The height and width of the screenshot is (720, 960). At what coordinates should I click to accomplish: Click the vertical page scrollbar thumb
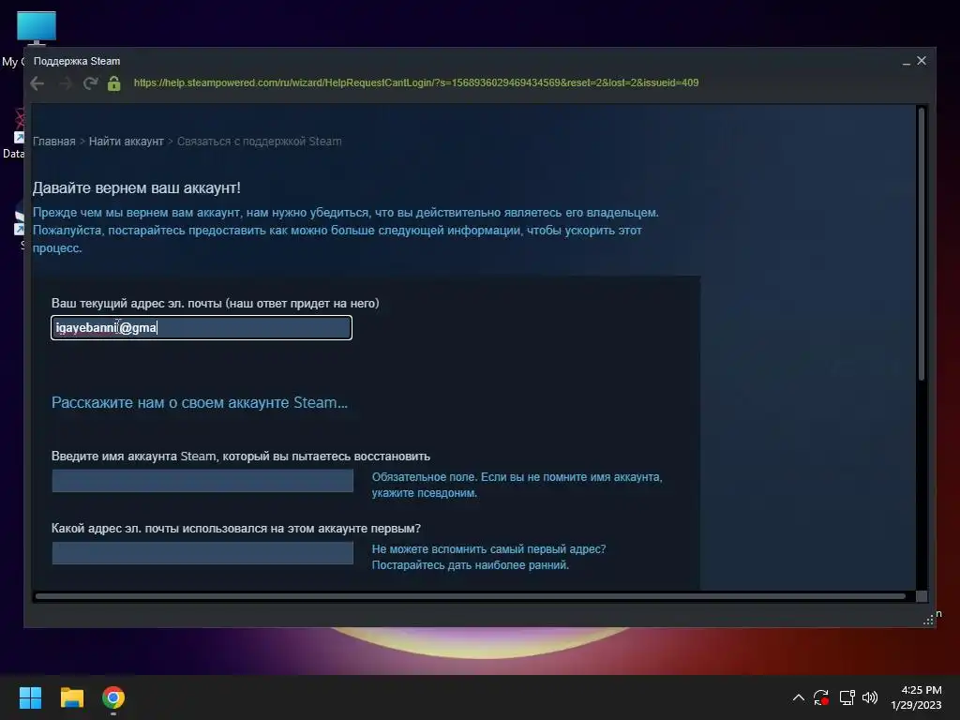coord(921,244)
